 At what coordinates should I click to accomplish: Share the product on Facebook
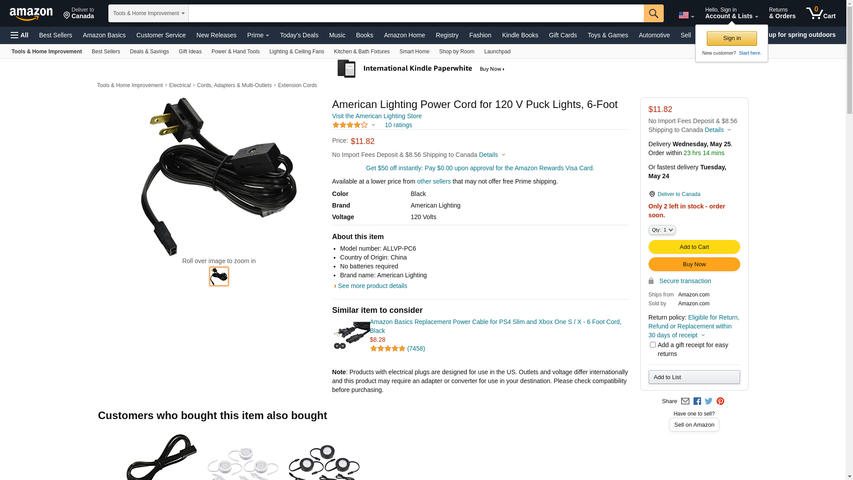point(697,401)
